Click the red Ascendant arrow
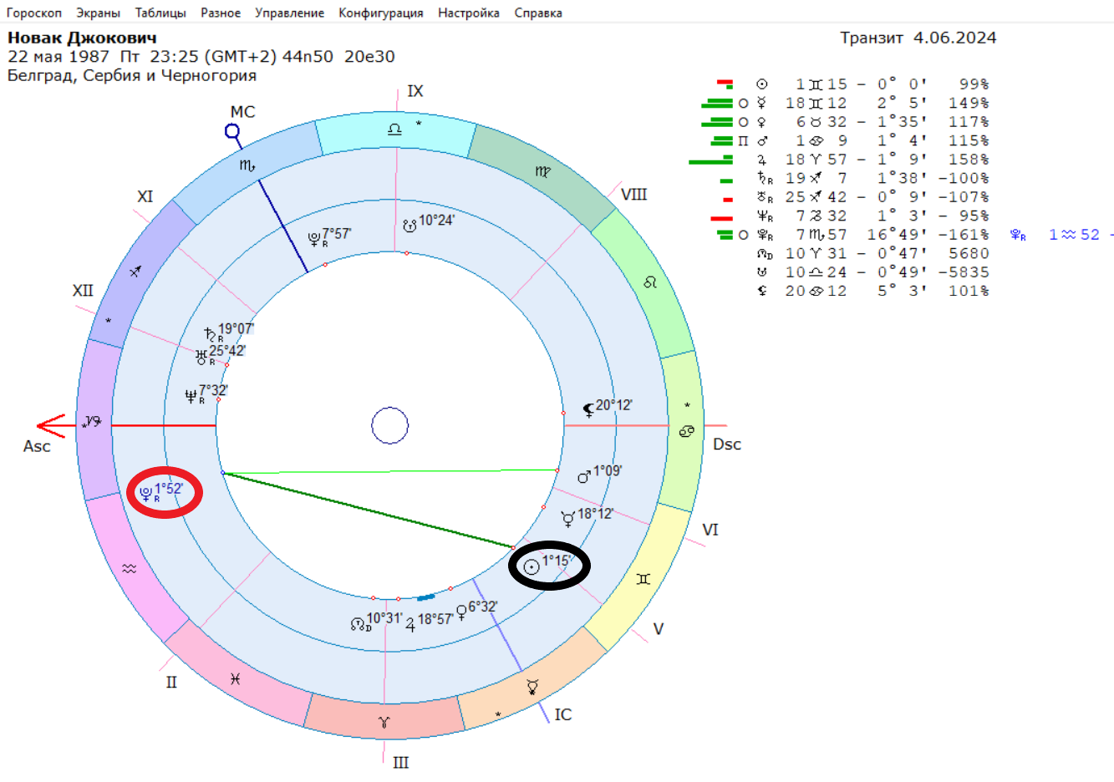Screen dimensions: 1114x782 52,426
